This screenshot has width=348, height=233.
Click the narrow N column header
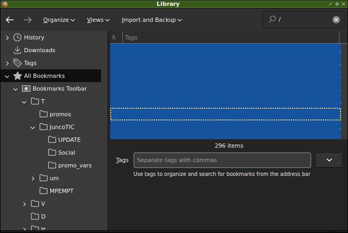(117, 37)
